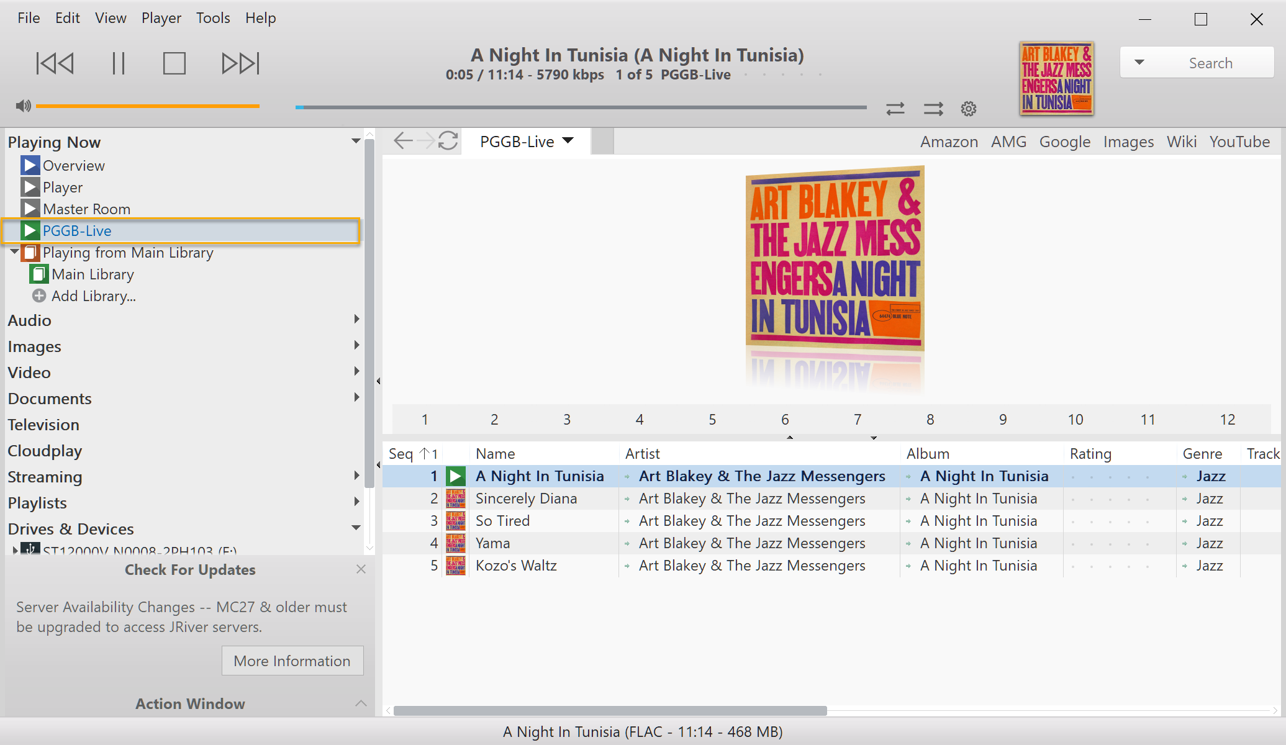Select the Master Room zone

pos(86,209)
